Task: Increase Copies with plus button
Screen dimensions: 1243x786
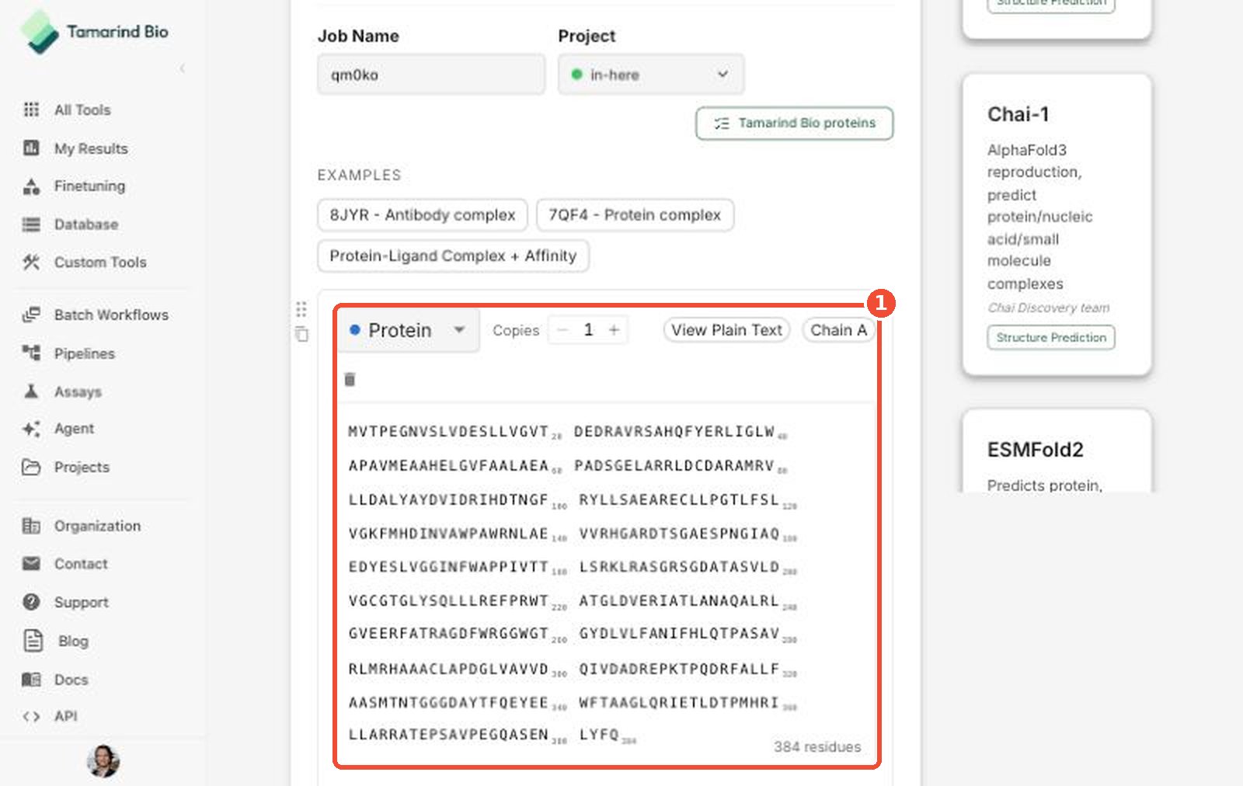Action: (x=614, y=330)
